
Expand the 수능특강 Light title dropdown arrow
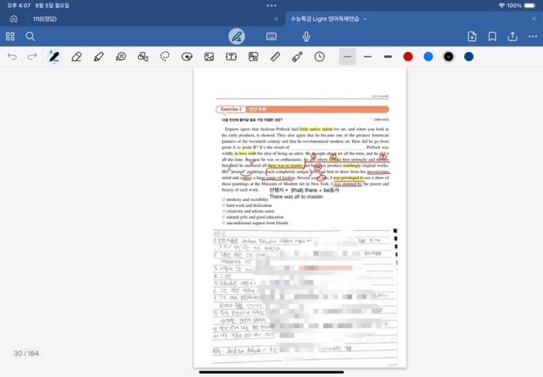coord(365,19)
